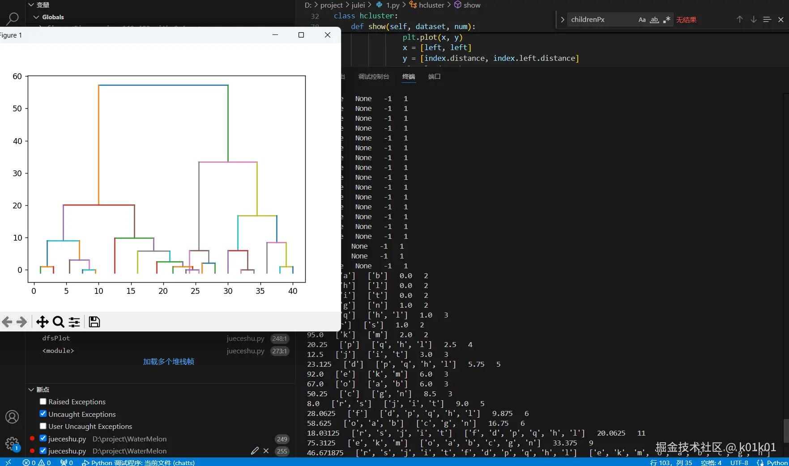Open Configure subplots in Figure 1
Screen dimensions: 789x466
[x=74, y=322]
